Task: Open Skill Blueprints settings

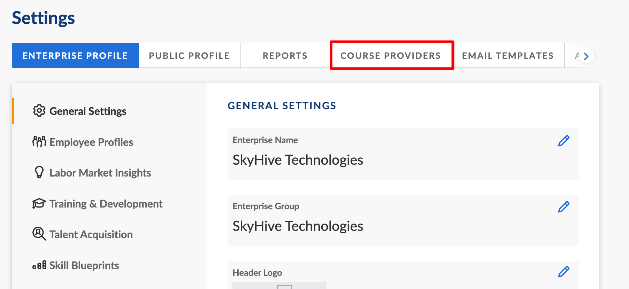Action: [x=84, y=265]
